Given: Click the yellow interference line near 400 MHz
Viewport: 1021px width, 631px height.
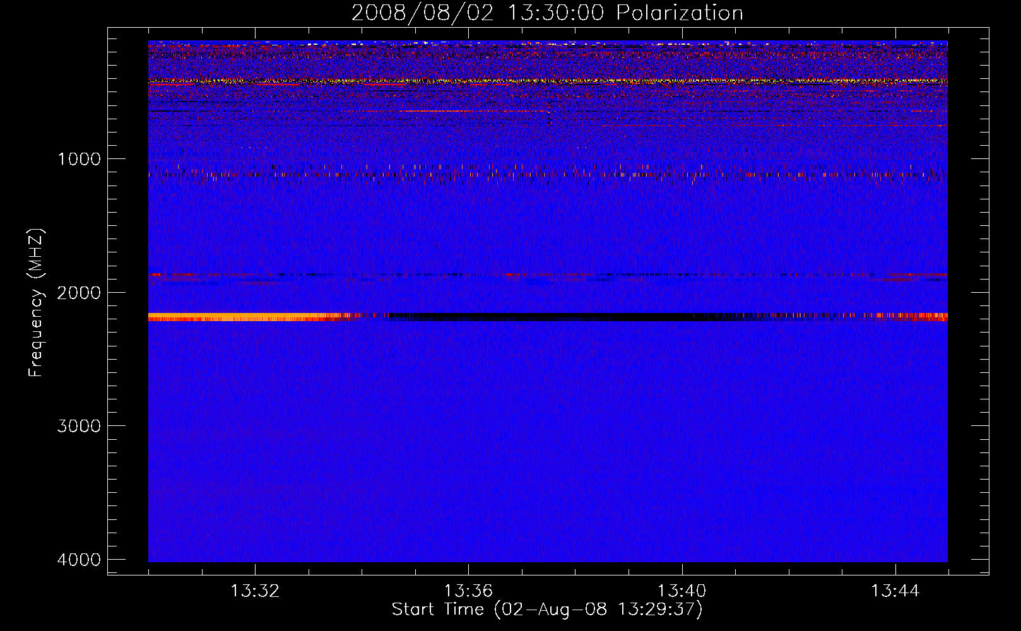Looking at the screenshot, I should (548, 81).
